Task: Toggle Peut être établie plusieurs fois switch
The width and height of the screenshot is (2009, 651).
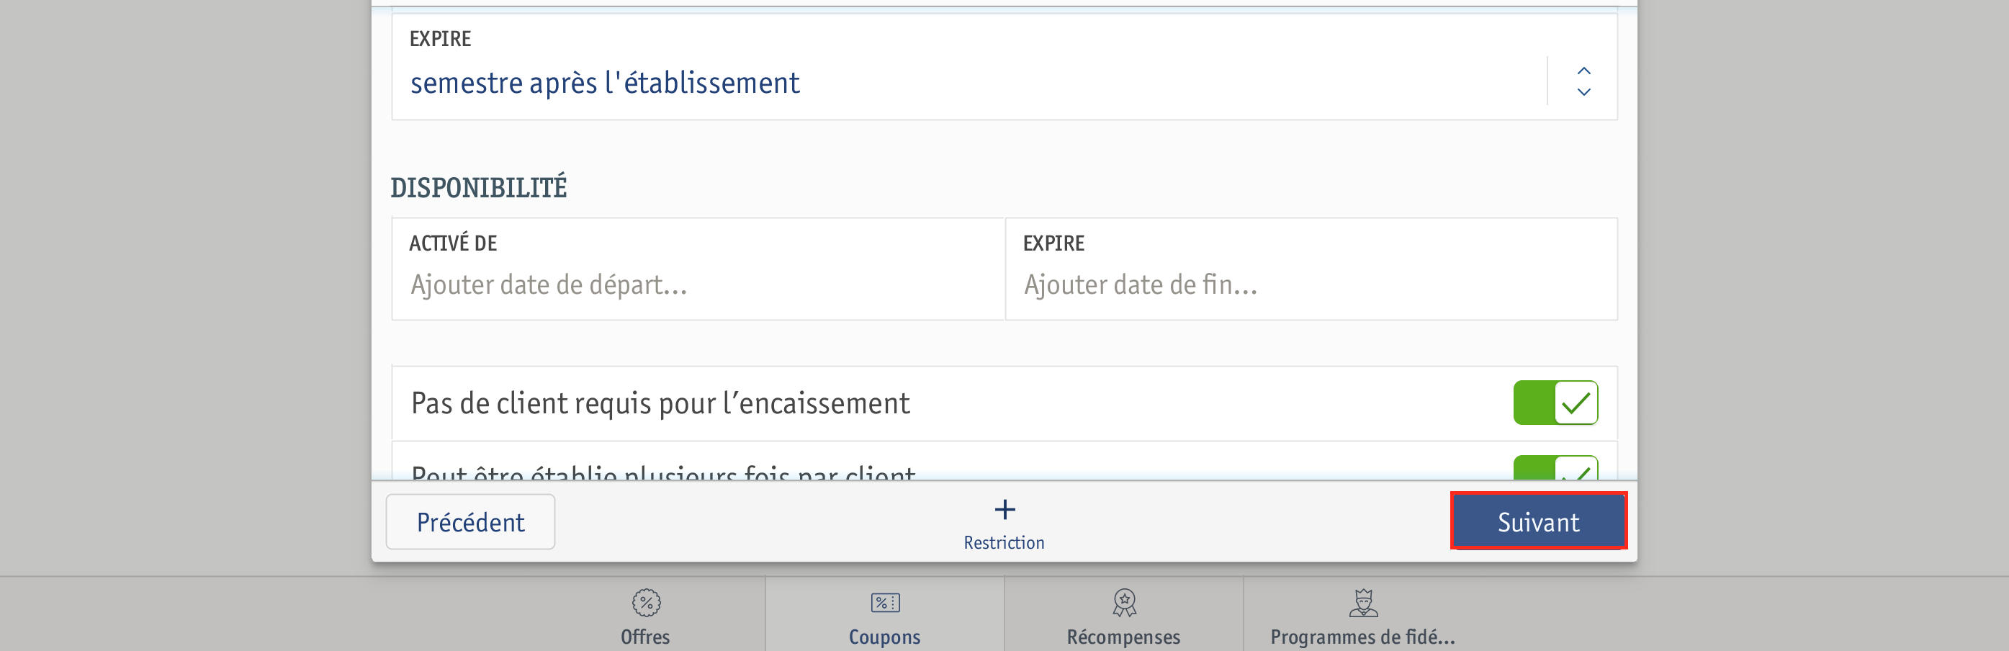Action: point(1555,468)
